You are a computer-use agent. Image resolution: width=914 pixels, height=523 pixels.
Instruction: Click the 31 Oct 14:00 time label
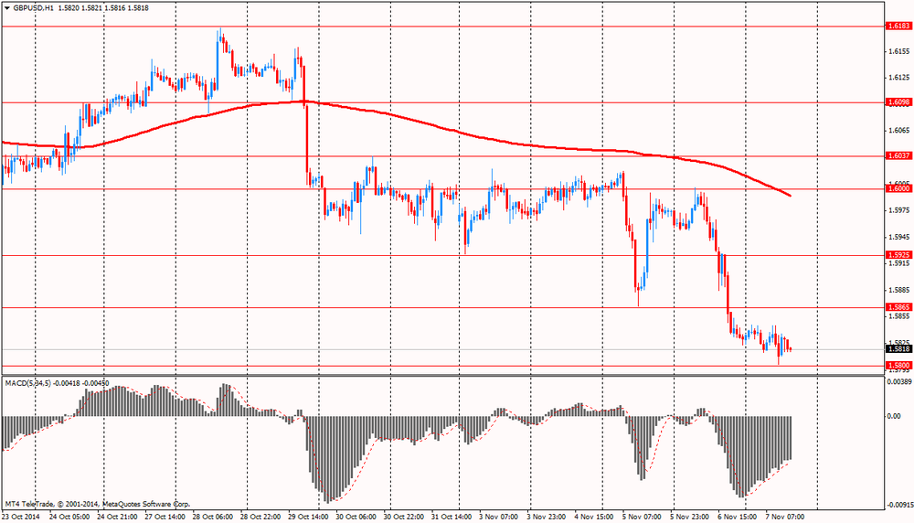click(x=452, y=517)
